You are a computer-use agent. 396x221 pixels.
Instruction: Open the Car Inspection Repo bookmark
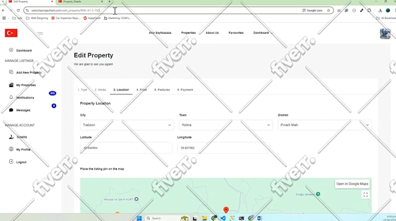tap(66, 18)
